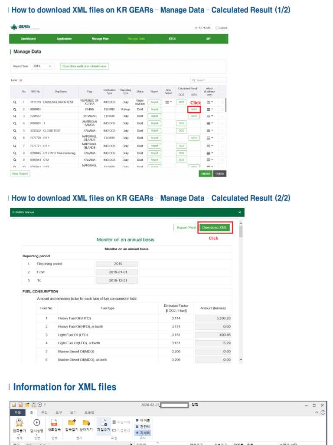
Task: Open Attach dropdown for CLOUD TEST row
Action: click(x=209, y=131)
